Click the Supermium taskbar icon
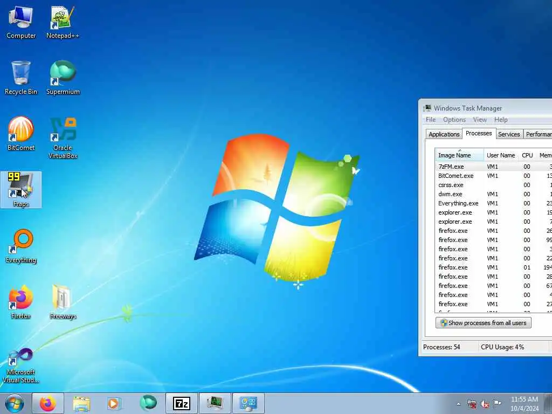The width and height of the screenshot is (552, 414). pos(148,403)
